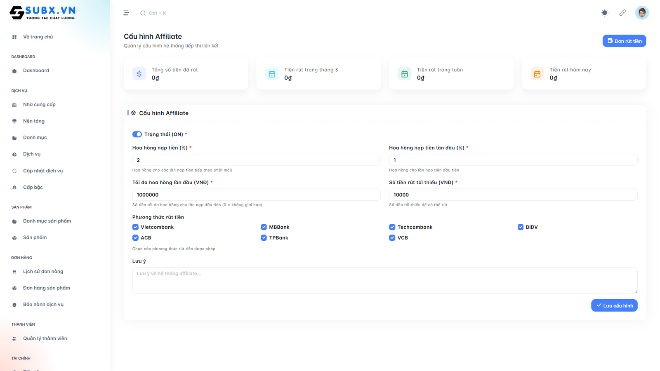660x371 pixels.
Task: Click the orange calendar icon for today's withdrawals
Action: 537,74
